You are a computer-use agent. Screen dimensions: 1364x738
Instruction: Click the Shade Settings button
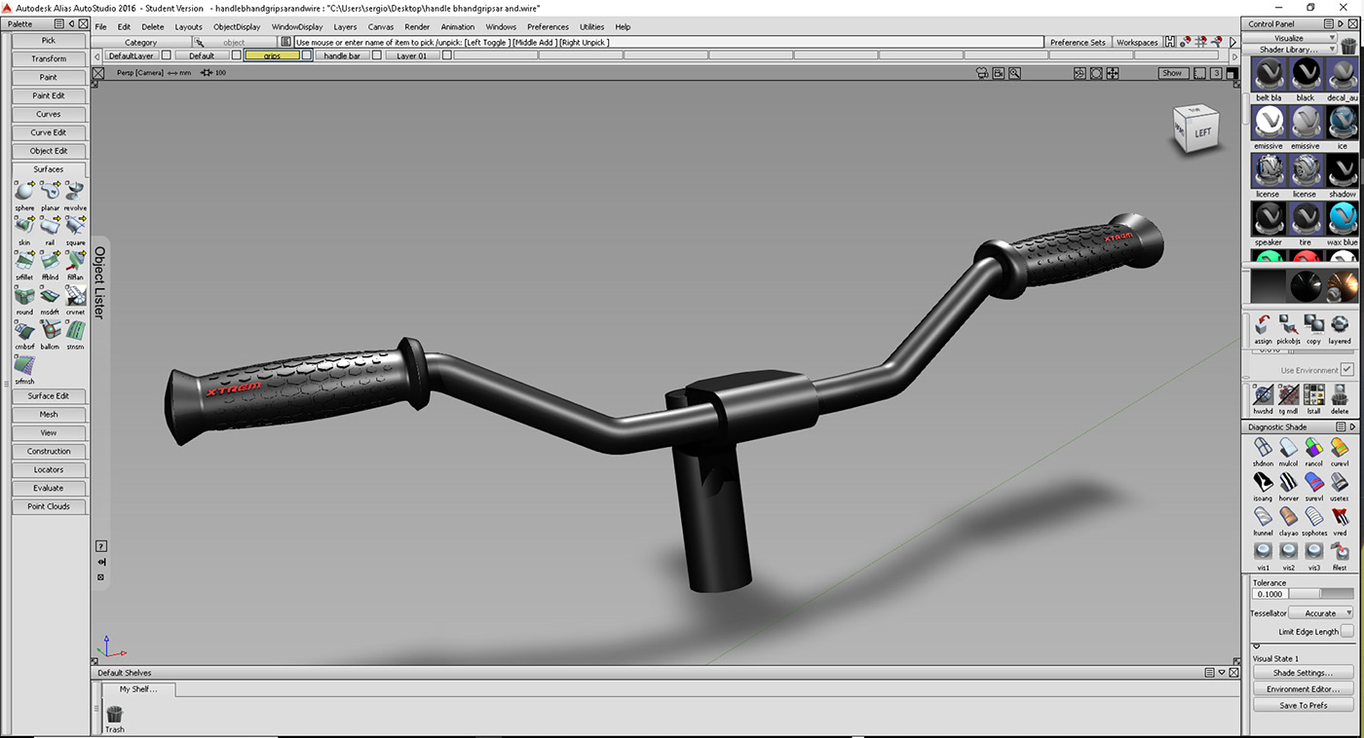coord(1303,673)
